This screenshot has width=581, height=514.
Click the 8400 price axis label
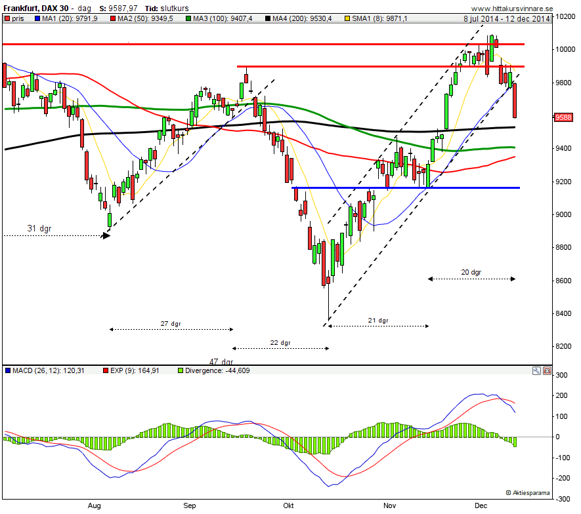coord(563,314)
